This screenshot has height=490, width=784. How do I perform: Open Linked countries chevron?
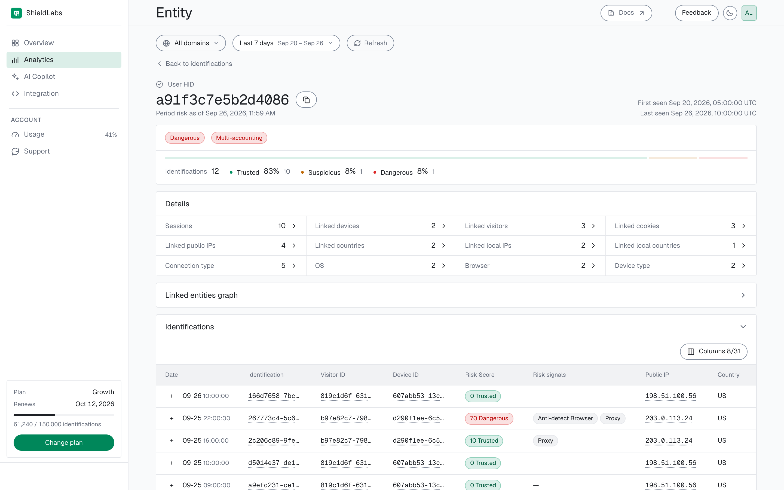click(x=443, y=245)
